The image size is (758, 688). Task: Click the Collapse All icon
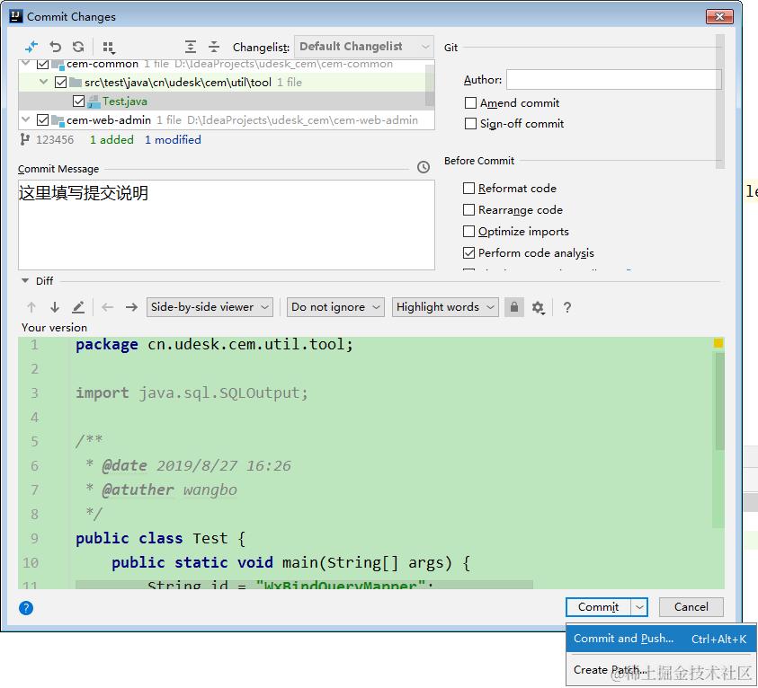coord(214,47)
